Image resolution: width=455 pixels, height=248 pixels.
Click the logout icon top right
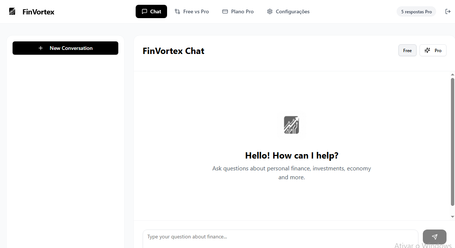(x=448, y=11)
